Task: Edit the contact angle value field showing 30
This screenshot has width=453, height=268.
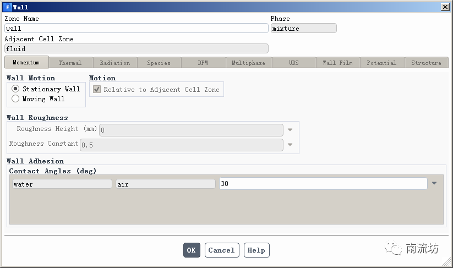Action: point(323,184)
